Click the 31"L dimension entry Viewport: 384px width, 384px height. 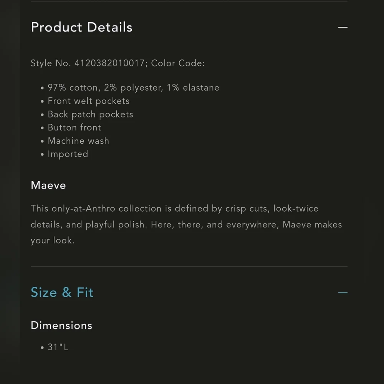58,348
